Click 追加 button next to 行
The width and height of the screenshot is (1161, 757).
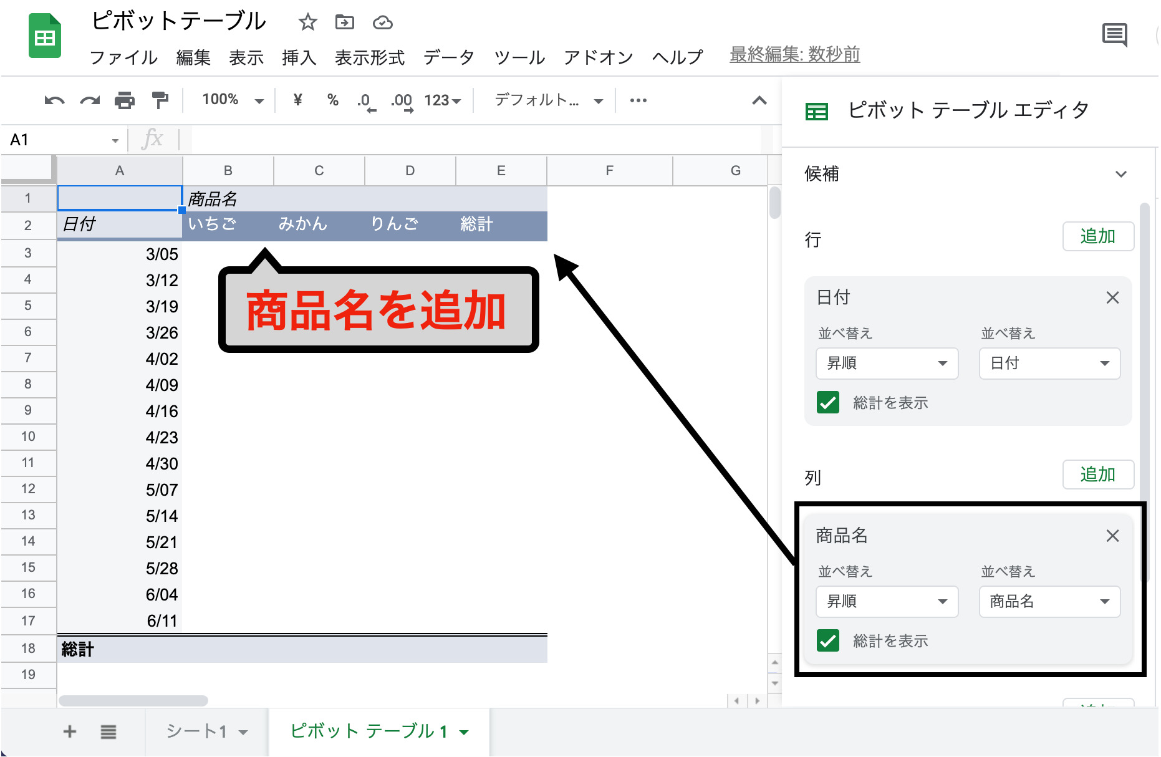(x=1097, y=237)
